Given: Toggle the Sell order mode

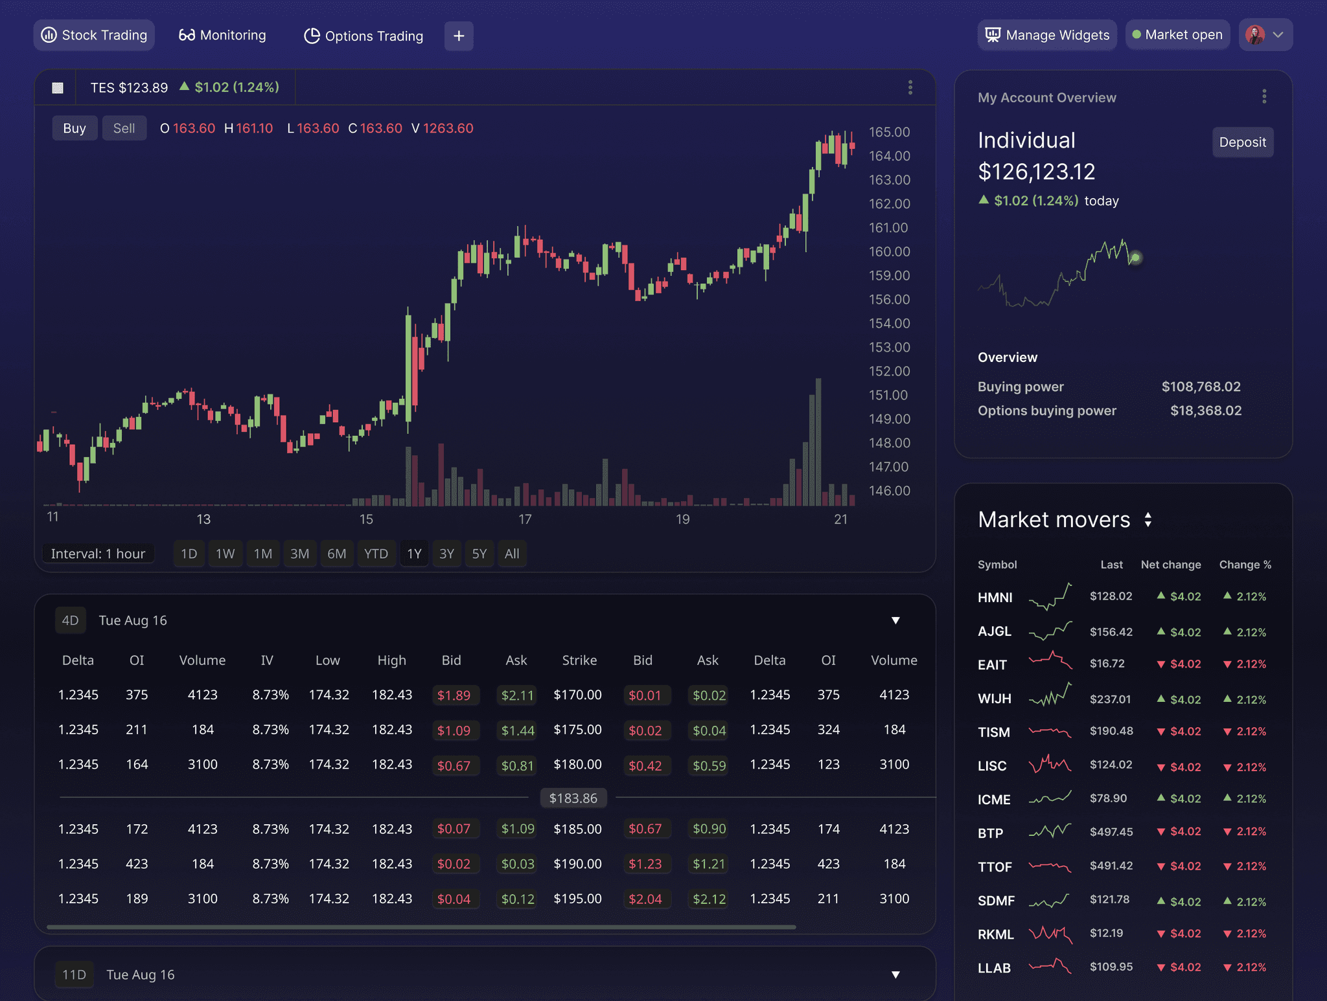Looking at the screenshot, I should coord(124,128).
